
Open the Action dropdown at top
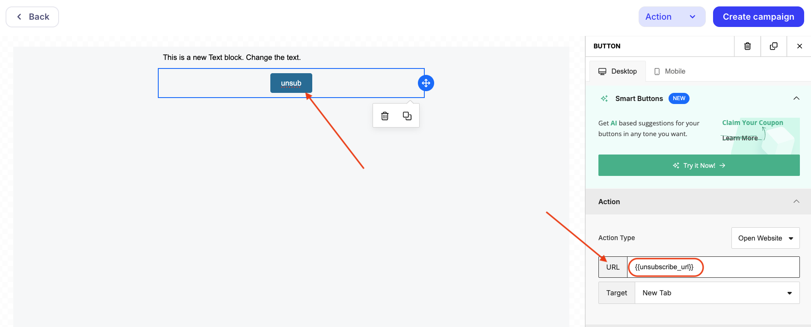click(x=672, y=17)
